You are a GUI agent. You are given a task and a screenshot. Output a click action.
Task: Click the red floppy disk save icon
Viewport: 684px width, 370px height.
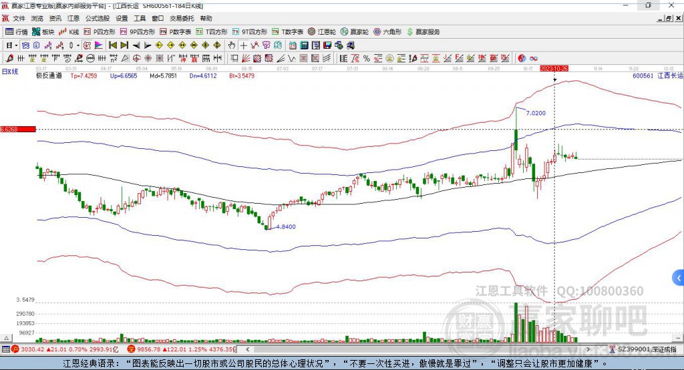point(327,45)
